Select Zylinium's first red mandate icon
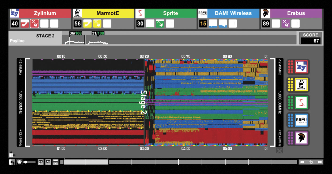This screenshot has width=332, height=174. [25, 24]
